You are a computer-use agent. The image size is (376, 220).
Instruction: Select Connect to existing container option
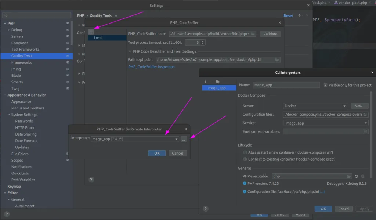[x=245, y=159]
